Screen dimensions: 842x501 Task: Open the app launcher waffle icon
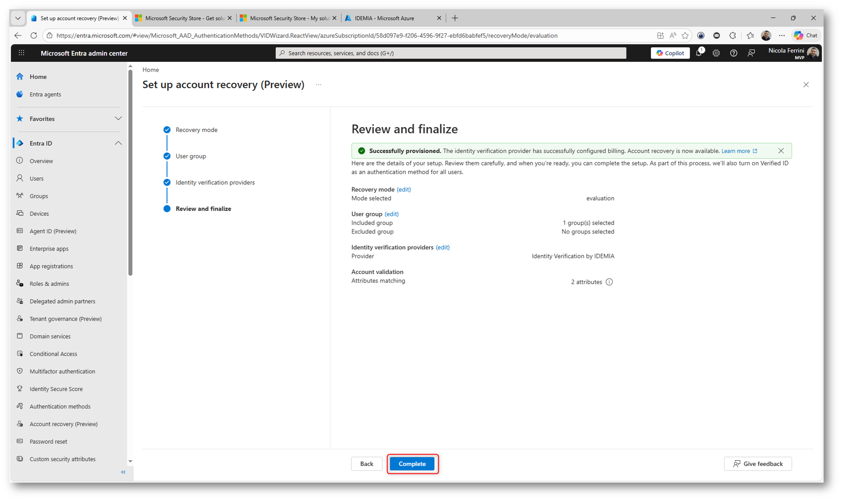[x=21, y=53]
